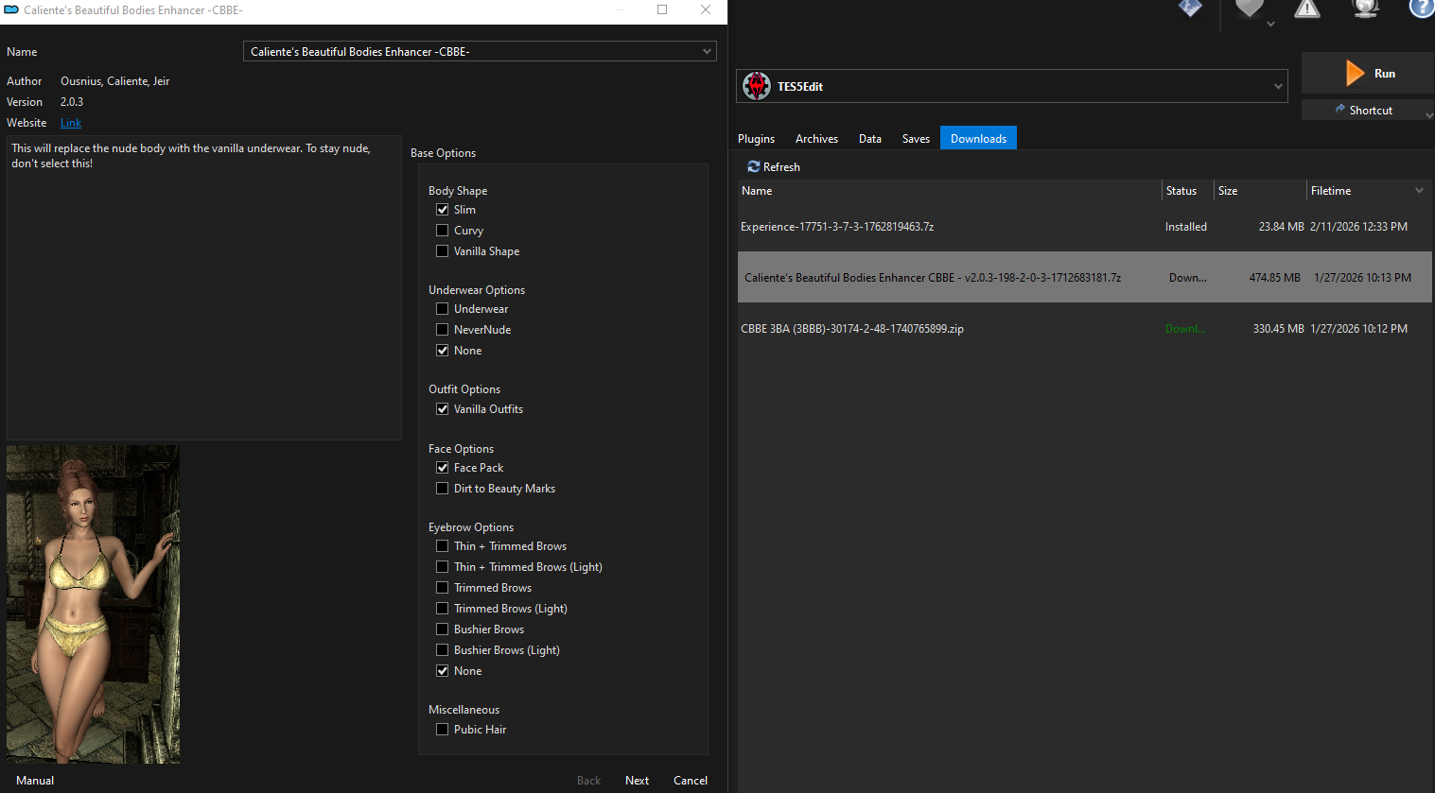Expand the TES5Edit executable dropdown

click(x=1278, y=87)
